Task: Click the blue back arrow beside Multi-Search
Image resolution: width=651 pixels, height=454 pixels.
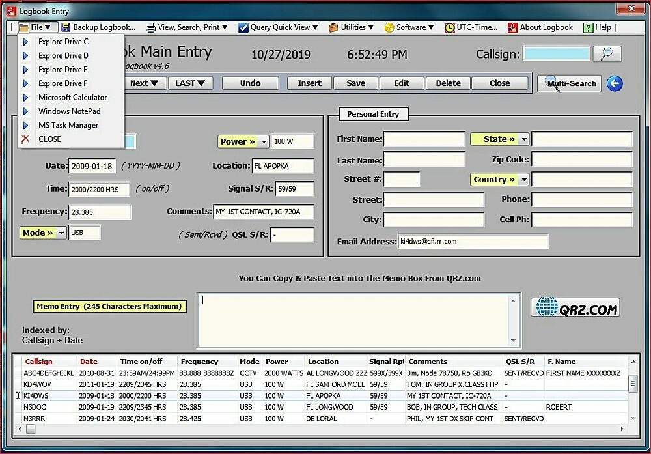Action: click(614, 83)
